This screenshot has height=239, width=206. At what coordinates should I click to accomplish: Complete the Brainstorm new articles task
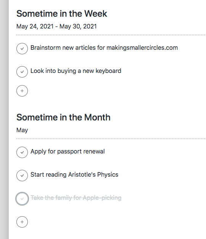[22, 49]
